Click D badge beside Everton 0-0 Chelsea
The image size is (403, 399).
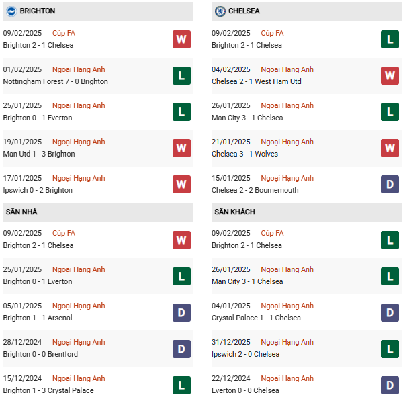point(390,385)
